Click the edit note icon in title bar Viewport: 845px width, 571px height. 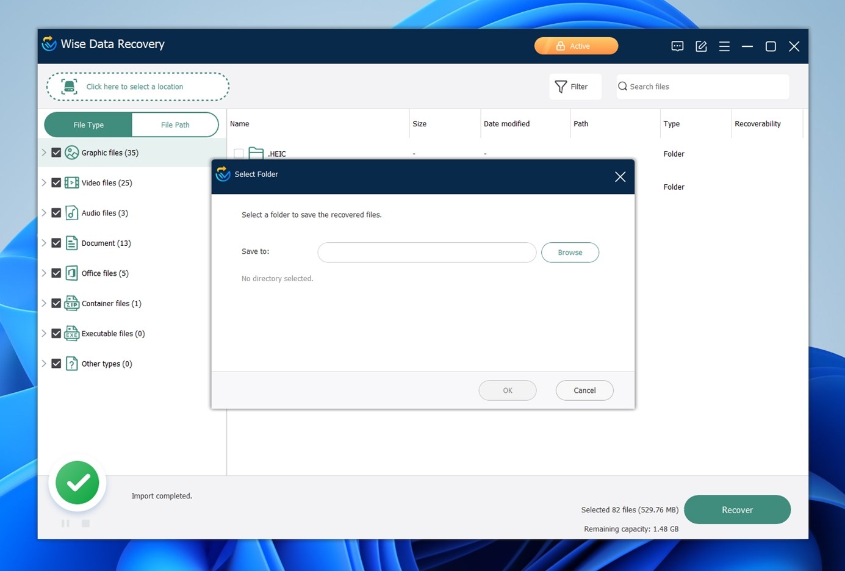701,46
